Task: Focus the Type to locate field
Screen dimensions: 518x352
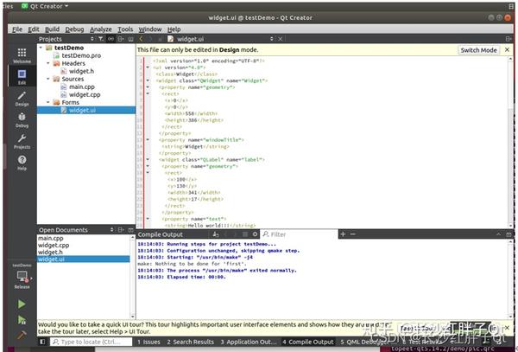Action: click(92, 342)
